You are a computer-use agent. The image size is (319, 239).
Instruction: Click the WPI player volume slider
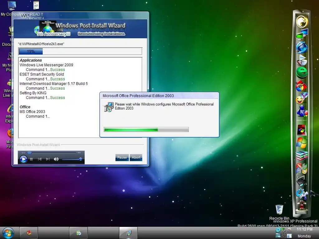pyautogui.click(x=72, y=159)
